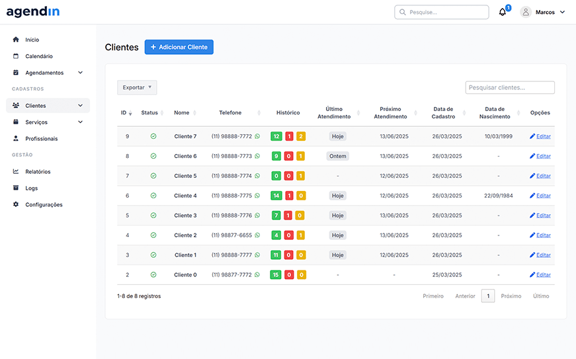Focus the top Pesquise search field
The width and height of the screenshot is (576, 359).
442,12
